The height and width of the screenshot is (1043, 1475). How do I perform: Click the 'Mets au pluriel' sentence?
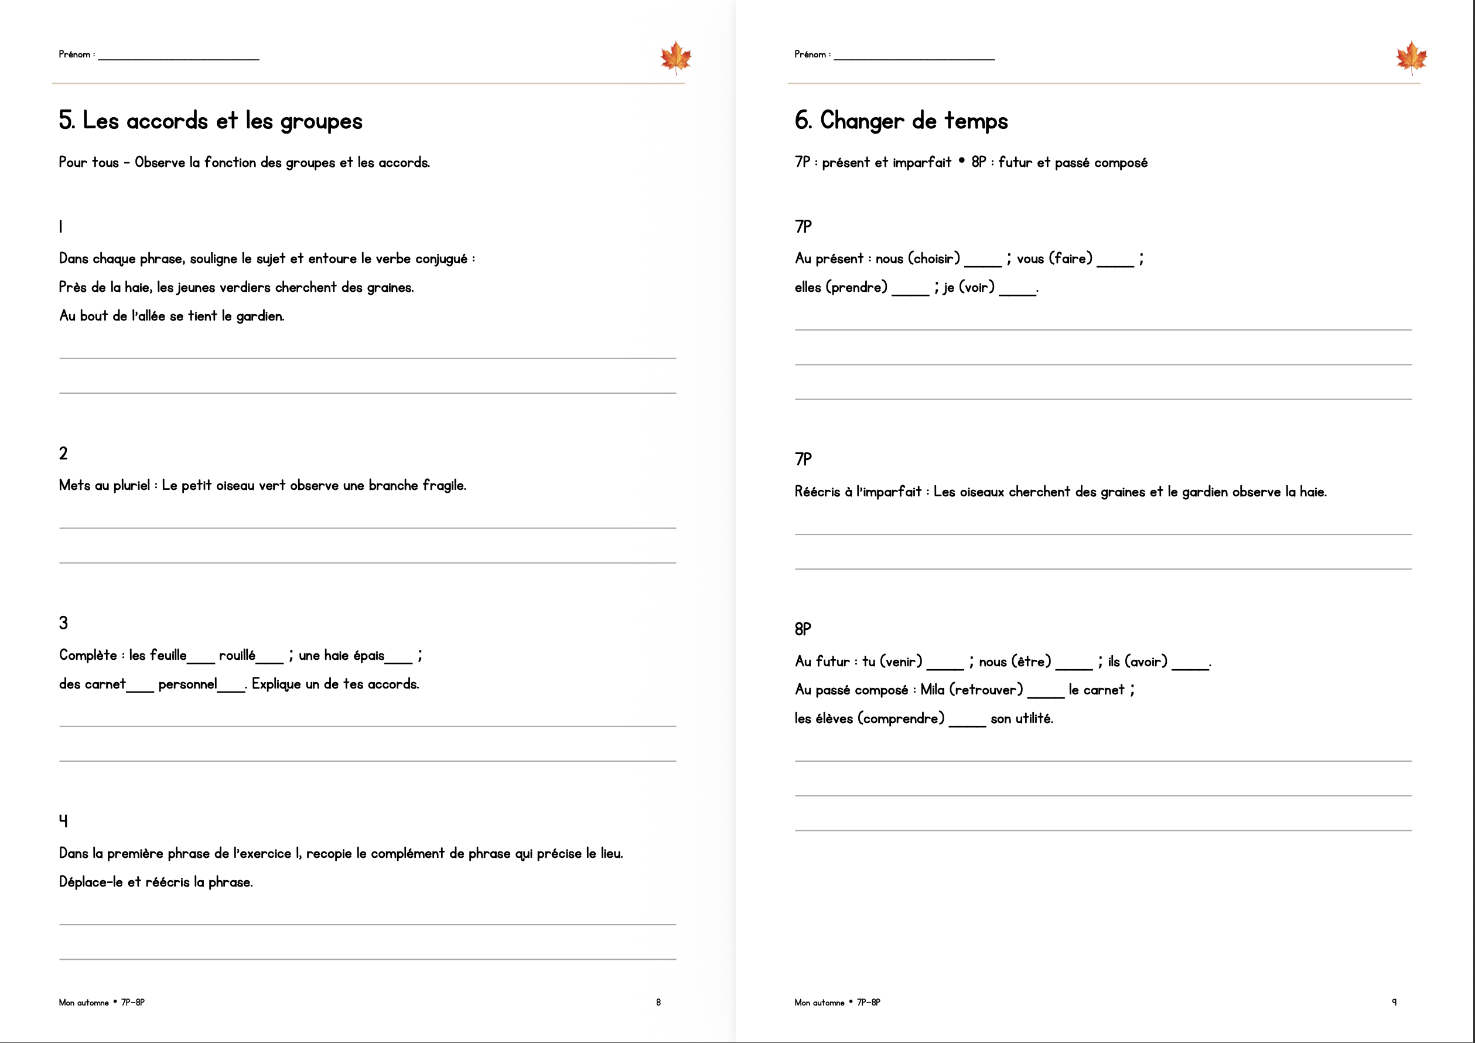pos(262,486)
